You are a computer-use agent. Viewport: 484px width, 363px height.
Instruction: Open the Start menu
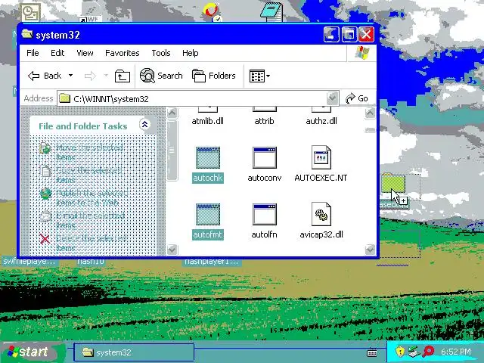31,352
